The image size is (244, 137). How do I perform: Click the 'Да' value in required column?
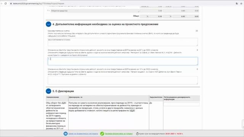click(x=151, y=103)
